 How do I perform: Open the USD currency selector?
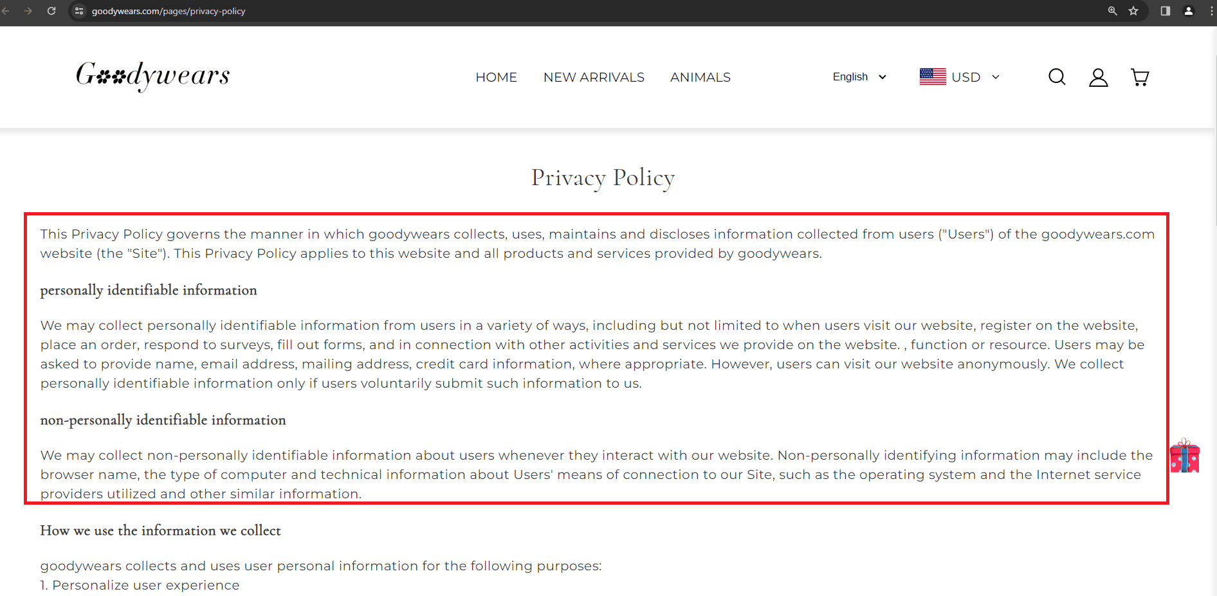tap(975, 77)
